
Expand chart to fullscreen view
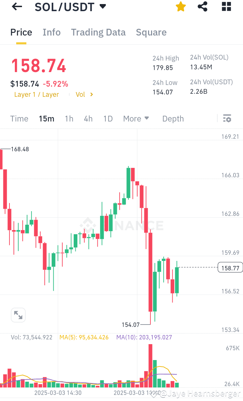pos(18,315)
